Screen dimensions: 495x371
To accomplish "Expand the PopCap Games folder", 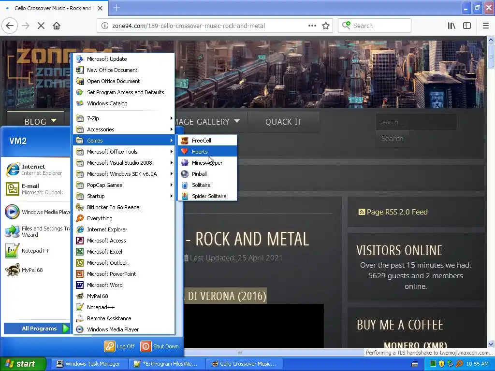I will coord(124,185).
